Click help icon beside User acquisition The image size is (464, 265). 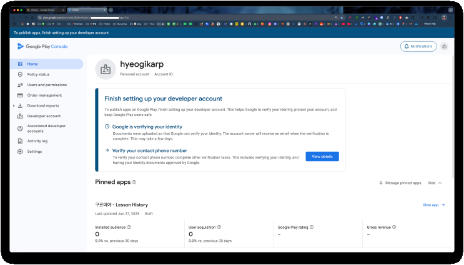219,227
